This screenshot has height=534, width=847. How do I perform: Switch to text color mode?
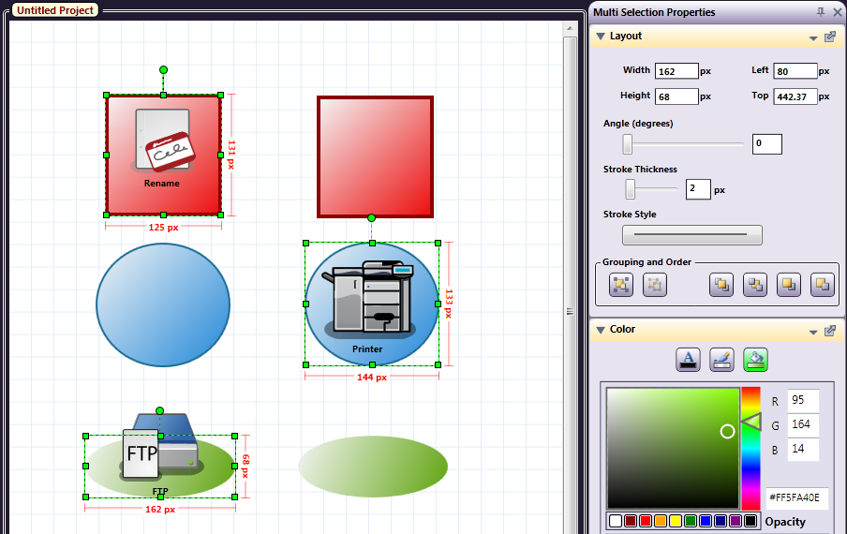(688, 359)
